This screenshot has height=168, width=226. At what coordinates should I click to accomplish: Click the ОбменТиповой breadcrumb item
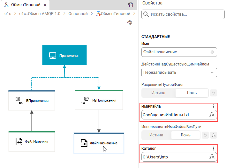coord(113,13)
